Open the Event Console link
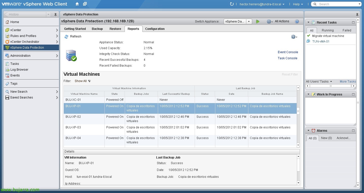364x193 pixels. point(288,52)
